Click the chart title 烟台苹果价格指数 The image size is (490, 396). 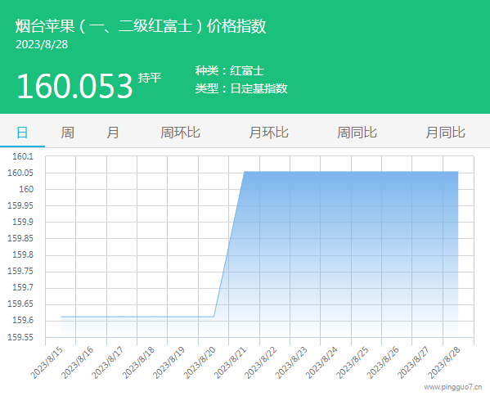[x=141, y=26]
